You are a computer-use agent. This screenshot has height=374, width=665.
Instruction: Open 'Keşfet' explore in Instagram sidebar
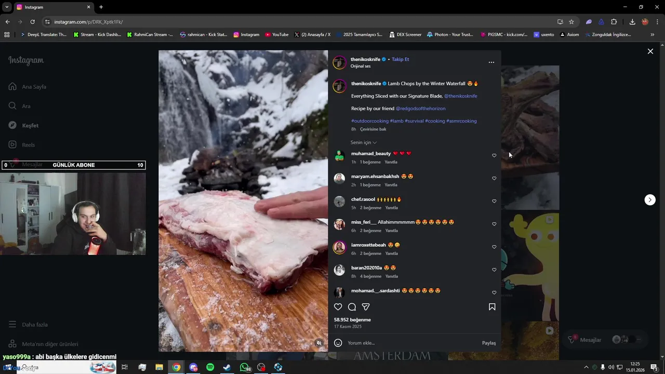23,126
